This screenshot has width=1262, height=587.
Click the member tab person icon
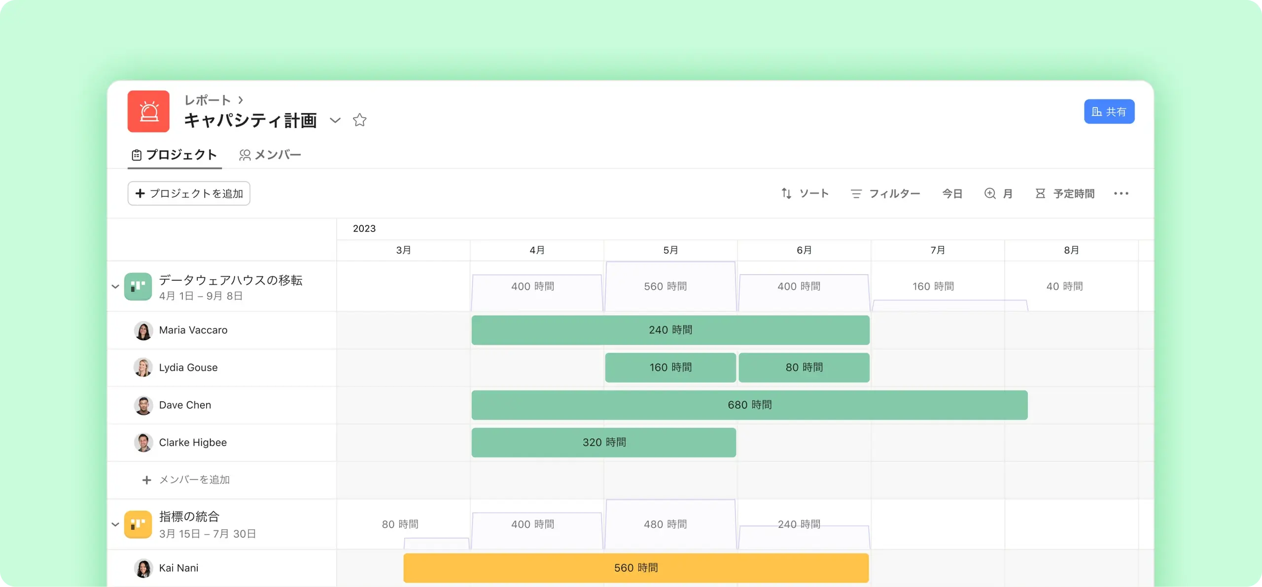[x=245, y=155]
